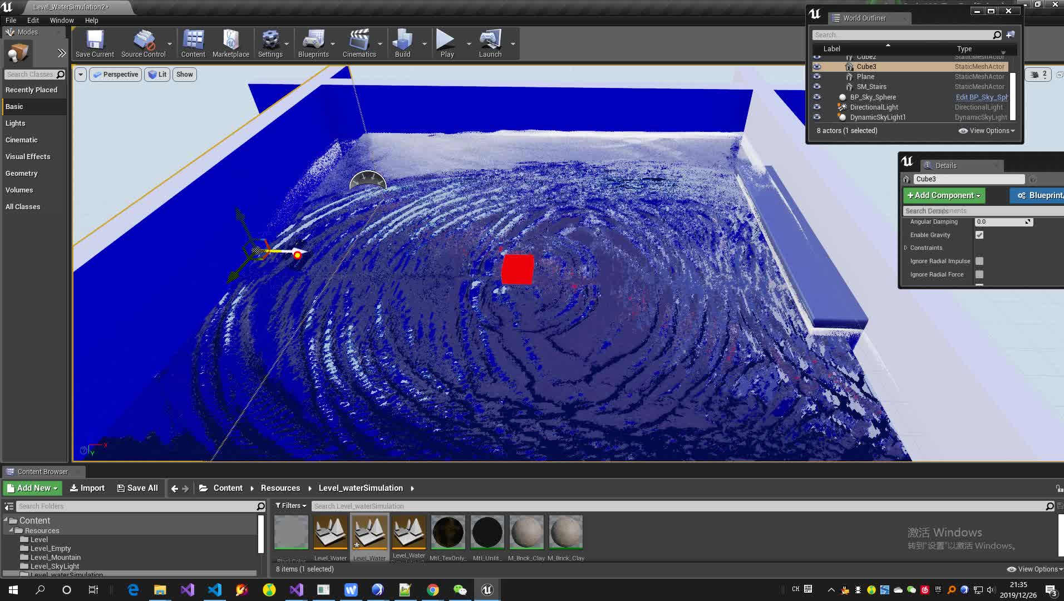Toggle visibility of Cube3 actor
Image resolution: width=1064 pixels, height=601 pixels.
click(817, 67)
